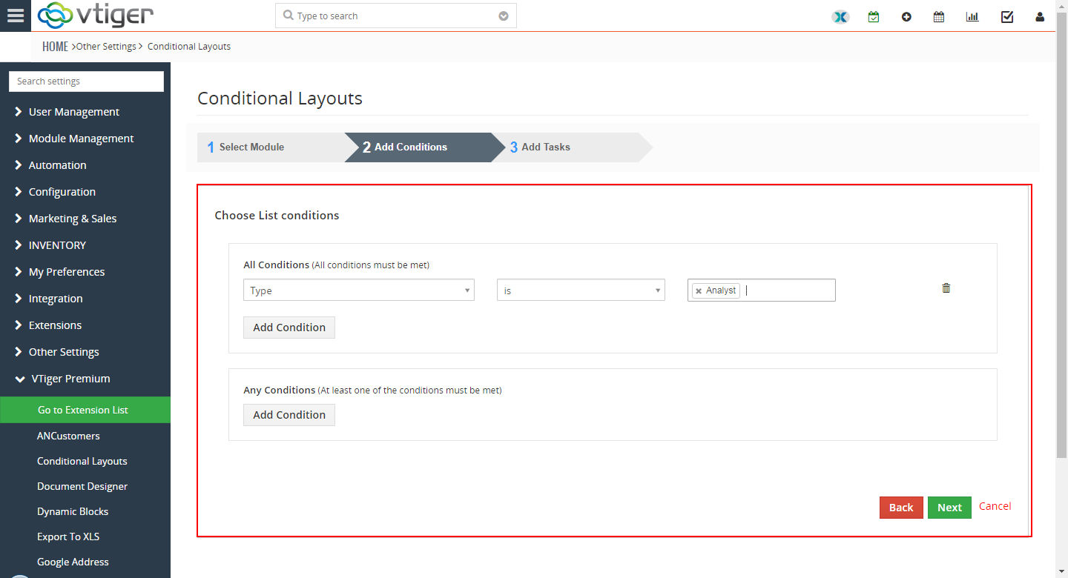The height and width of the screenshot is (578, 1068).
Task: Click the X extension icon in header
Action: pos(840,16)
